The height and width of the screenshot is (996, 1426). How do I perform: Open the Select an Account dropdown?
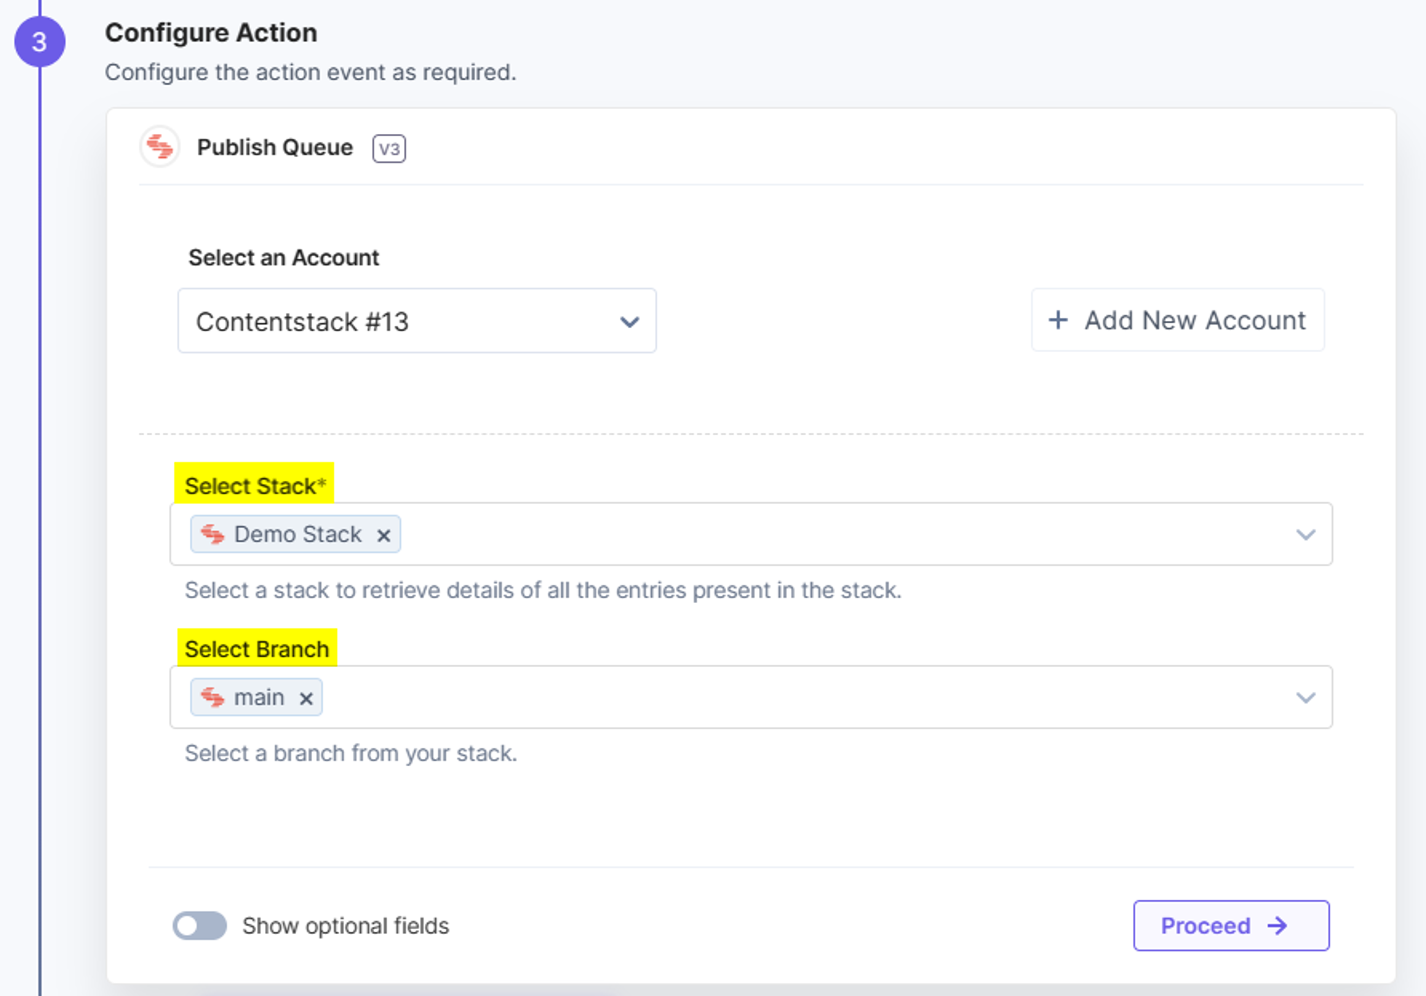[417, 321]
